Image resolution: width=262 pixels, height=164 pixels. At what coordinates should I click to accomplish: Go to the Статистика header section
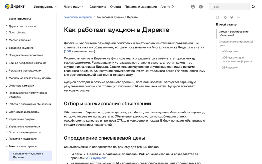click(x=98, y=7)
